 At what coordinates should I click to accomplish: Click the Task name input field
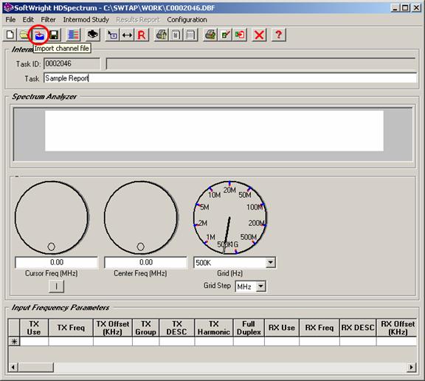click(230, 78)
